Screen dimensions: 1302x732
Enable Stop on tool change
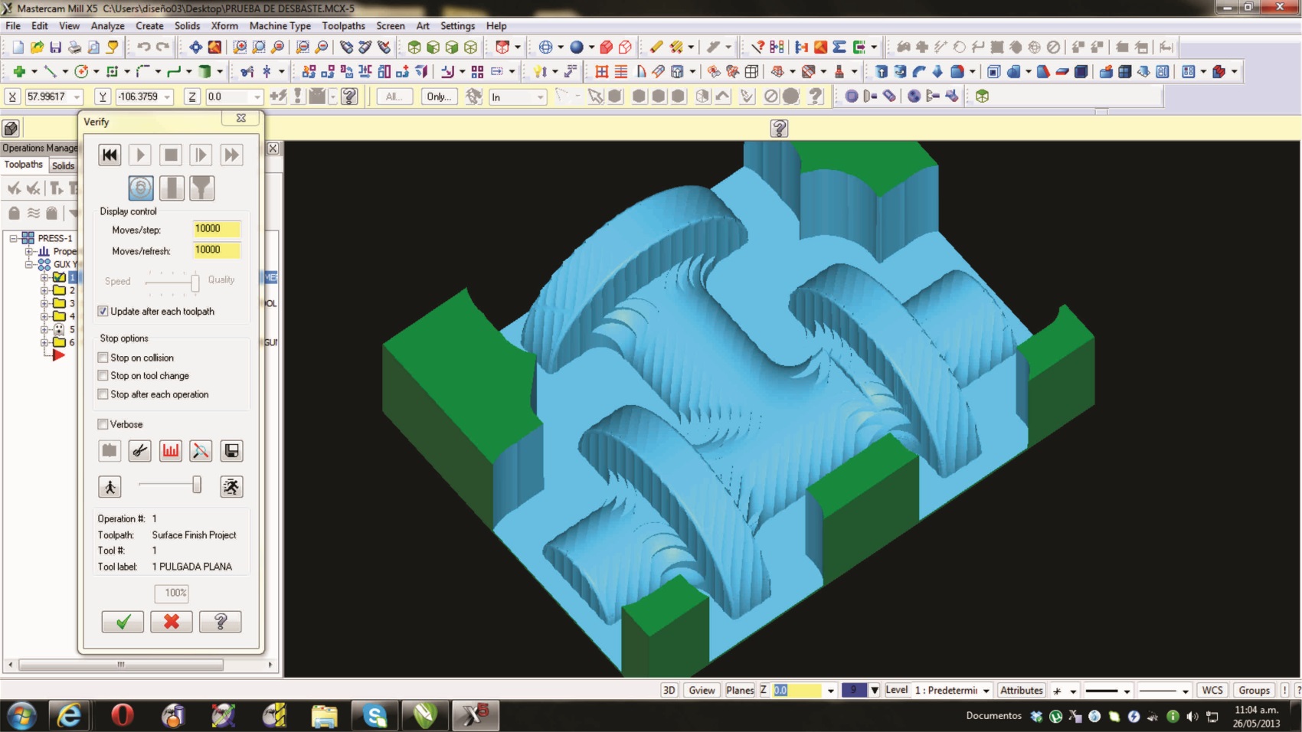103,376
